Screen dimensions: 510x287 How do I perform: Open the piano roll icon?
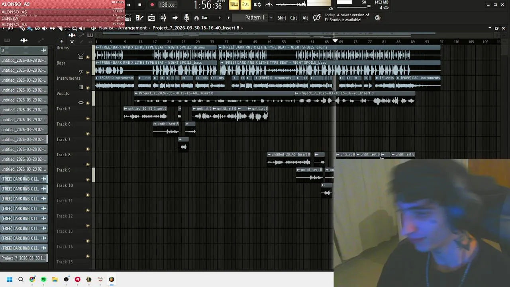coord(140,18)
